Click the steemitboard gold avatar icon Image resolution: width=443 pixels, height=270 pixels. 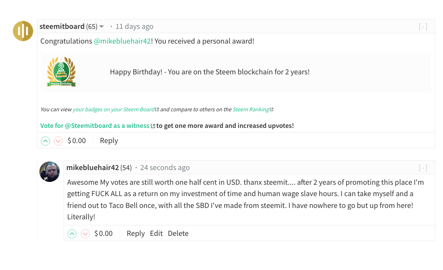(23, 31)
